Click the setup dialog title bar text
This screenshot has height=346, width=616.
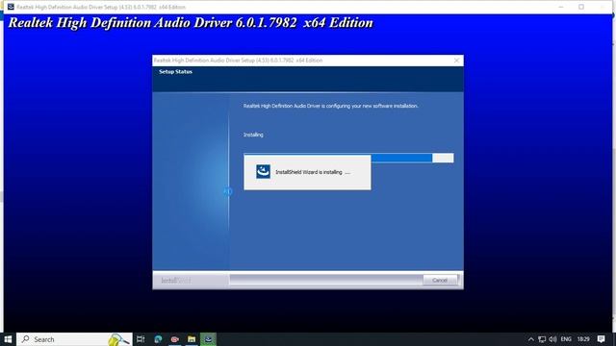(x=238, y=61)
